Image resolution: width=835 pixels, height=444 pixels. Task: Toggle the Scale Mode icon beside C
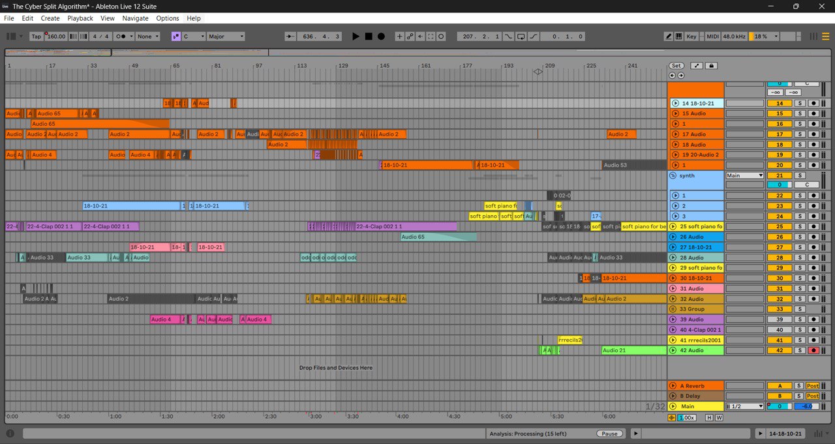[175, 37]
